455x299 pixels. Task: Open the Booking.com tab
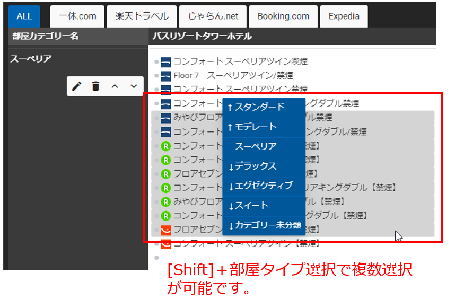(x=283, y=16)
